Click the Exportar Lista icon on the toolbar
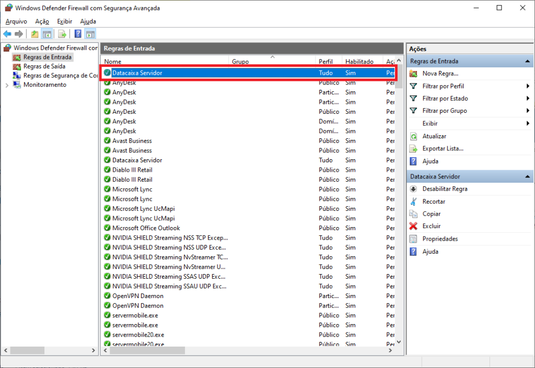The height and width of the screenshot is (368, 535). coord(61,33)
